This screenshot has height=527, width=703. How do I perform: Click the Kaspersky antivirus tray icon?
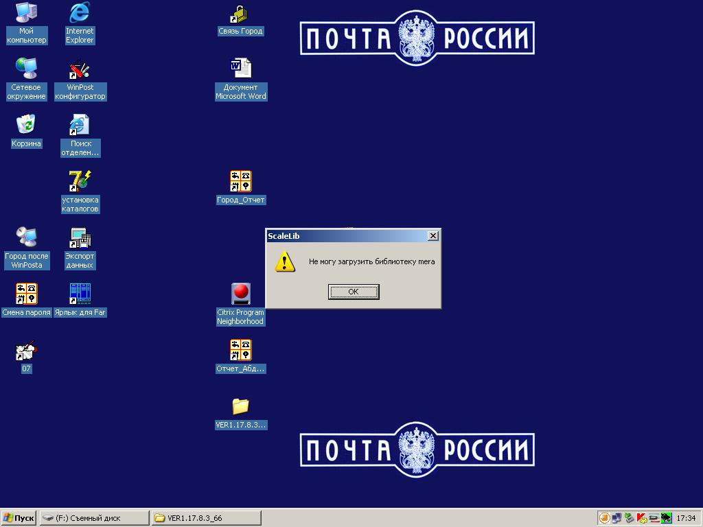pyautogui.click(x=642, y=518)
